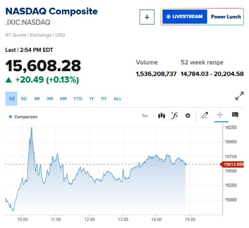
Task: Add a Comparison symbol
Action: [x=23, y=117]
